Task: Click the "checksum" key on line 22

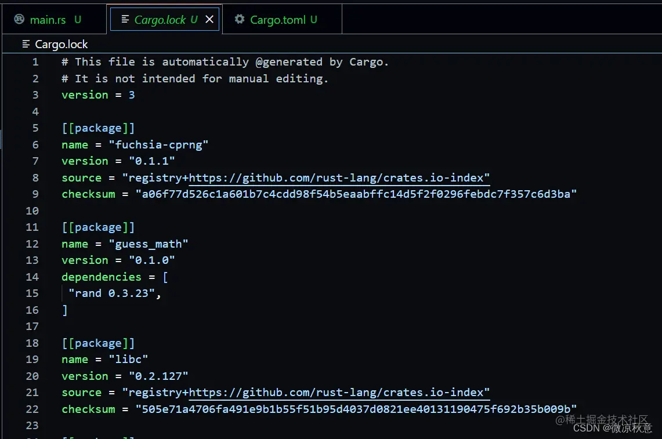Action: 88,409
